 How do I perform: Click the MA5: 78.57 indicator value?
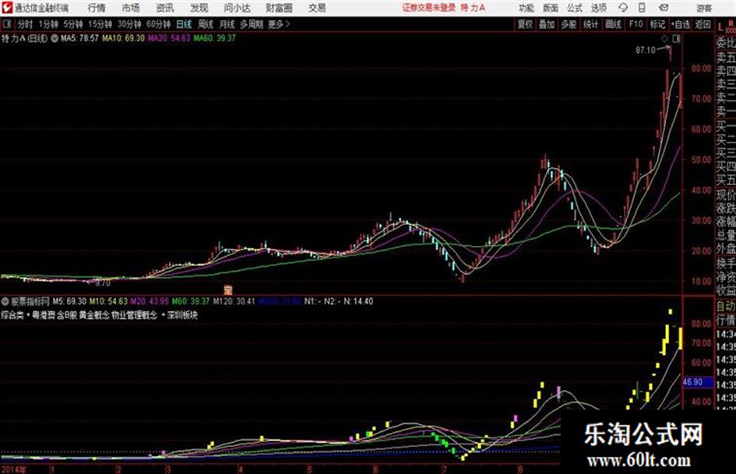coord(79,38)
